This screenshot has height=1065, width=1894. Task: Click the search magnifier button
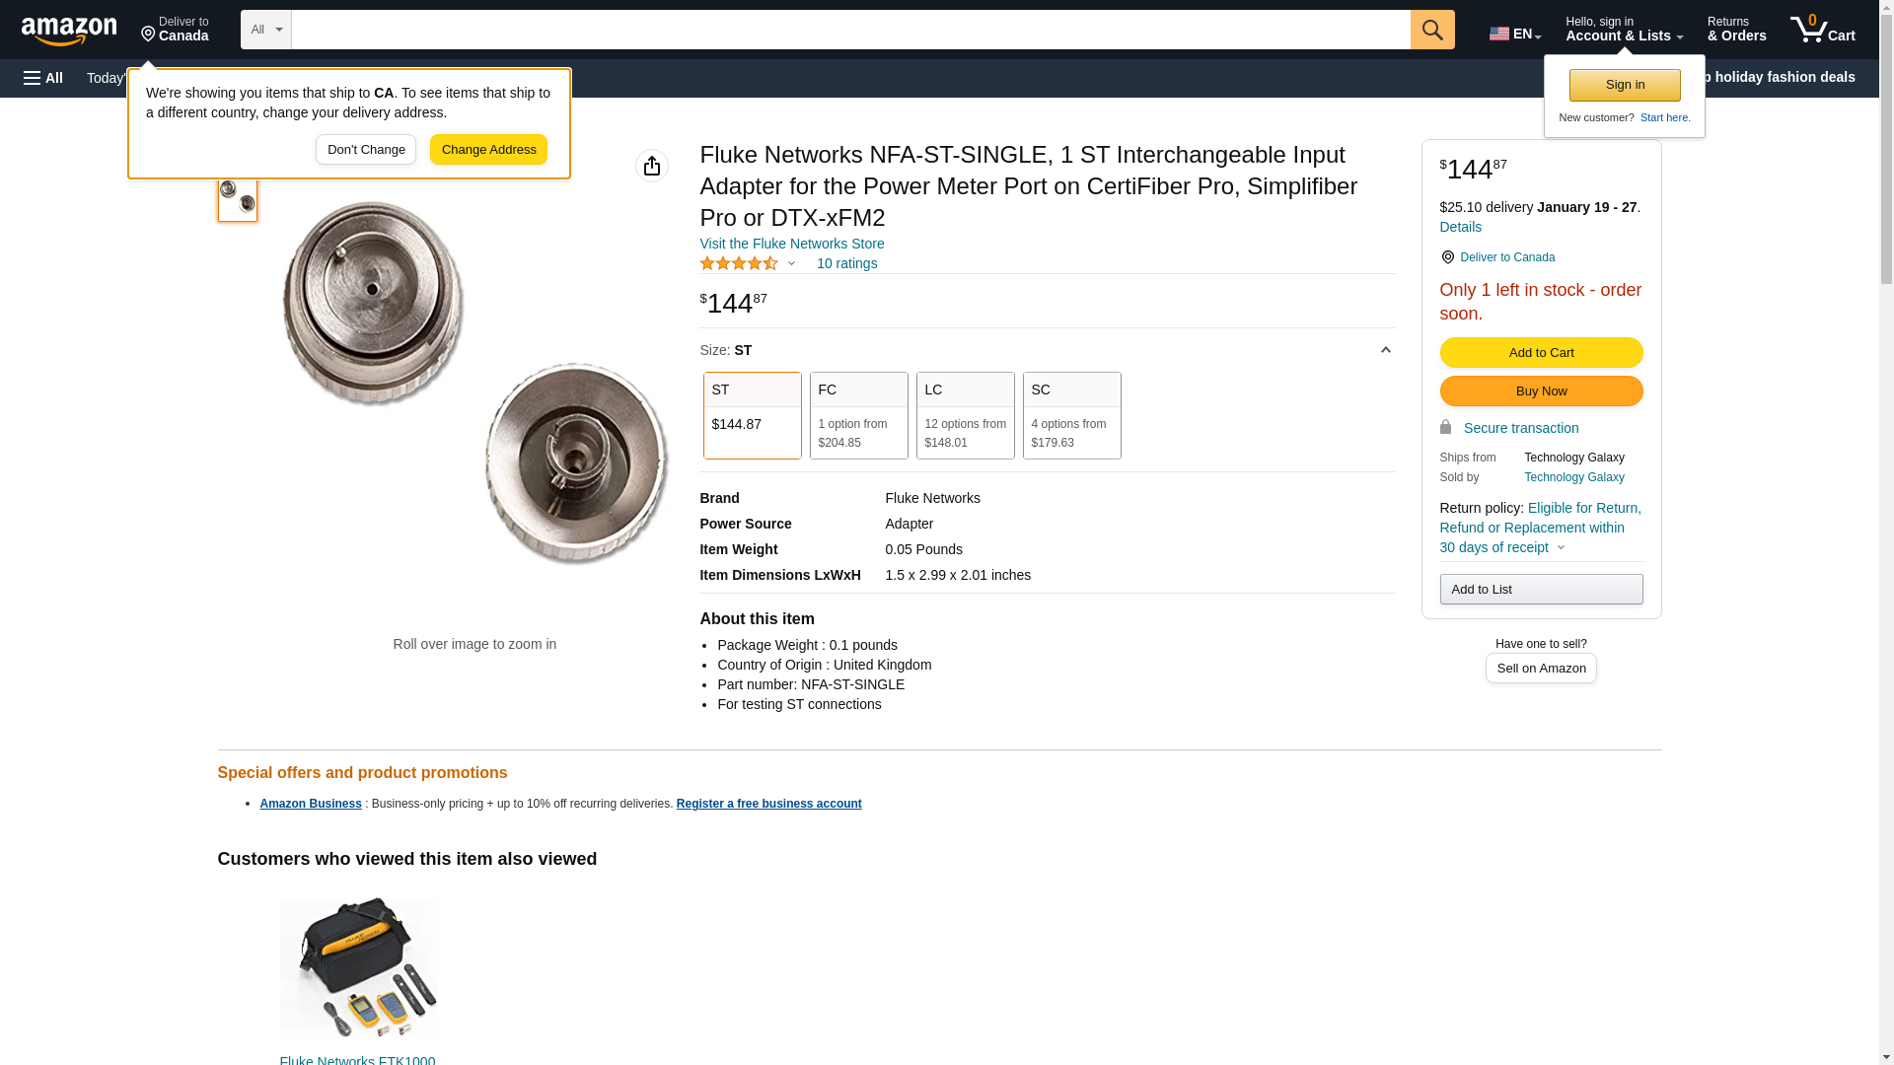pyautogui.click(x=1431, y=30)
